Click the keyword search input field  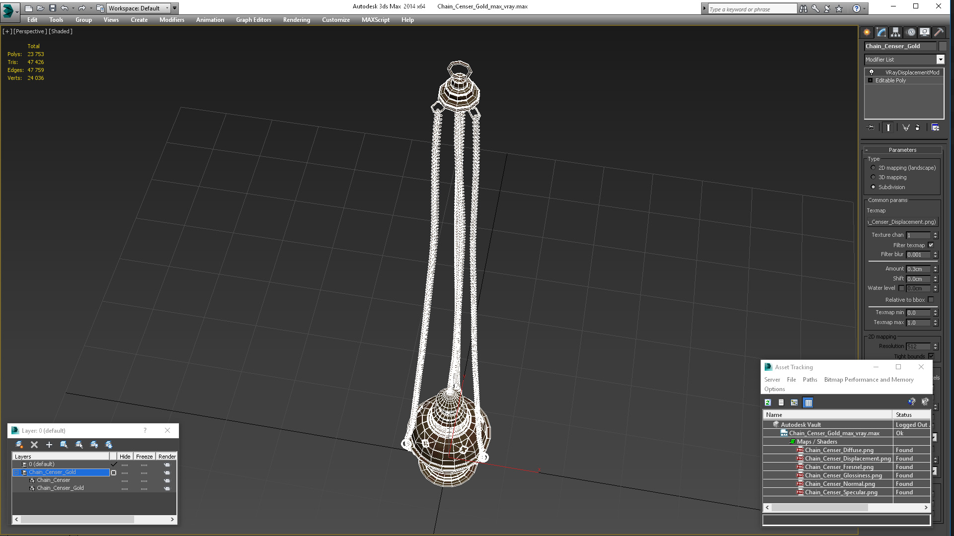(x=752, y=9)
